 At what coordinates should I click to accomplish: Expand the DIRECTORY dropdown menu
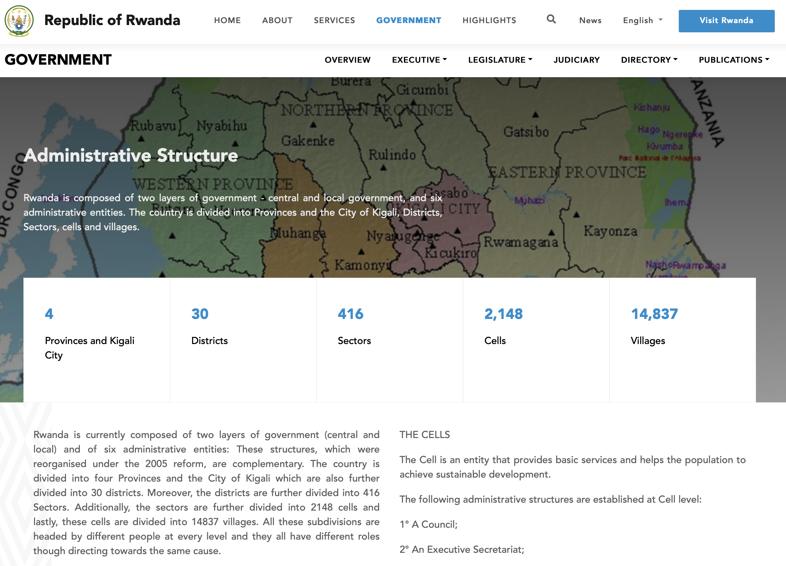pos(649,60)
